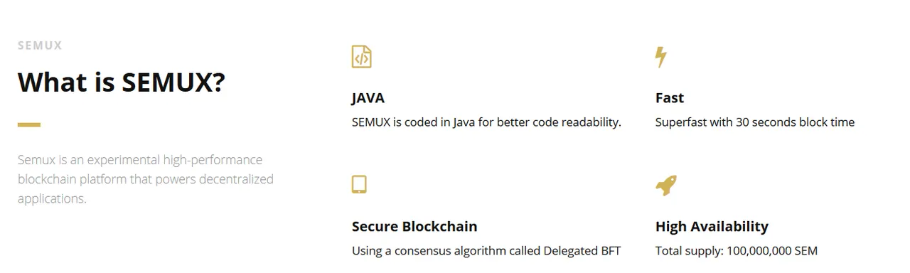Click the tablet icon above Secure Blockchain

point(359,184)
